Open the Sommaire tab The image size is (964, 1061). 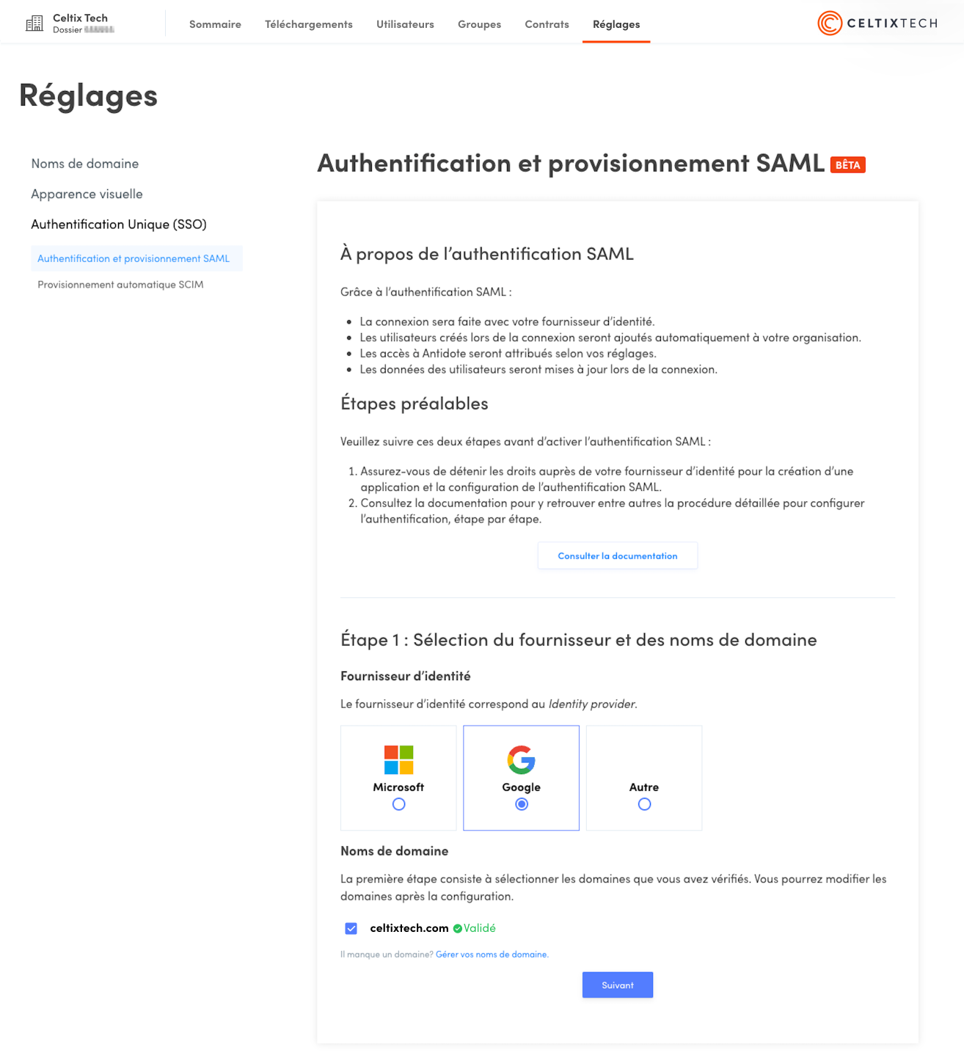(x=215, y=24)
